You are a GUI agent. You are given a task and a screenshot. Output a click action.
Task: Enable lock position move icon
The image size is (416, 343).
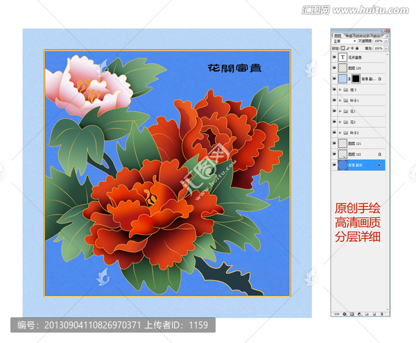[352, 48]
